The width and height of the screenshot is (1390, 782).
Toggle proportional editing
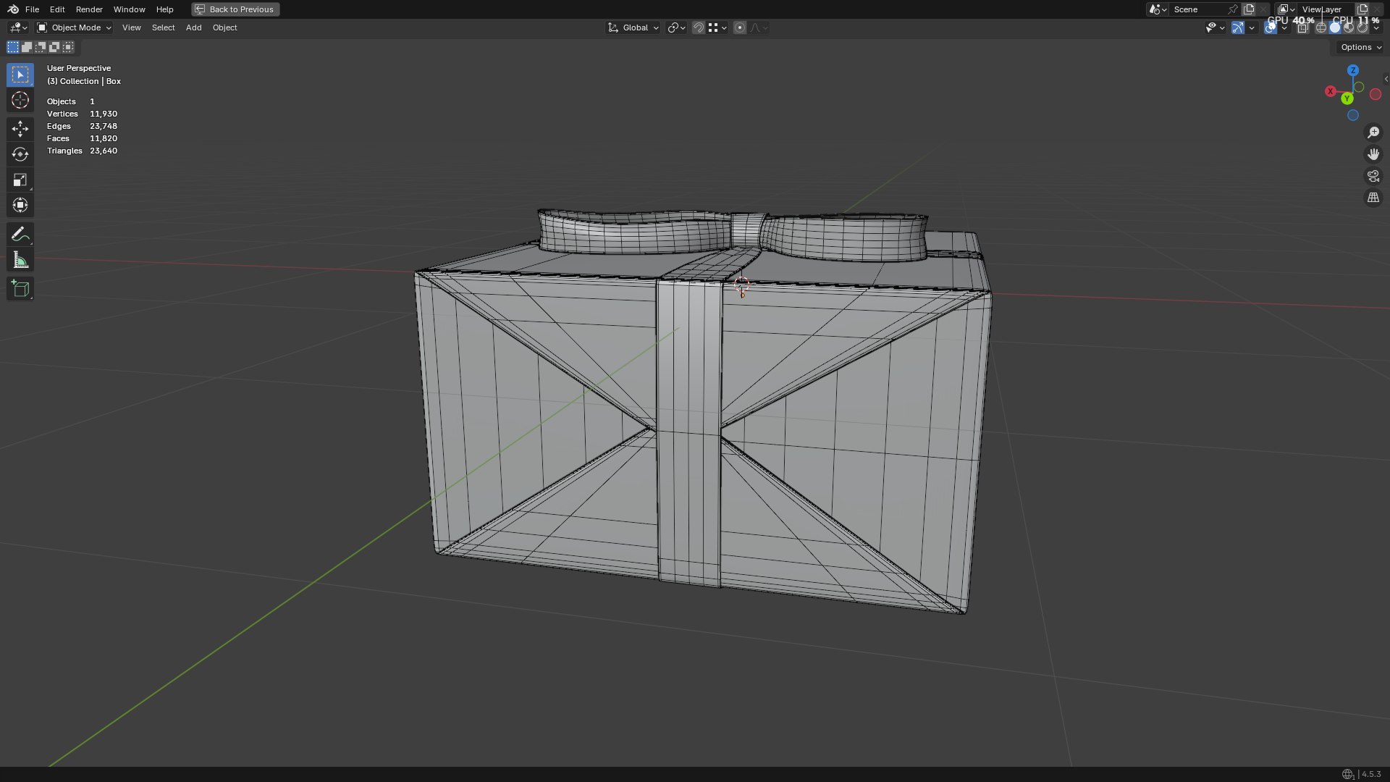coord(739,28)
